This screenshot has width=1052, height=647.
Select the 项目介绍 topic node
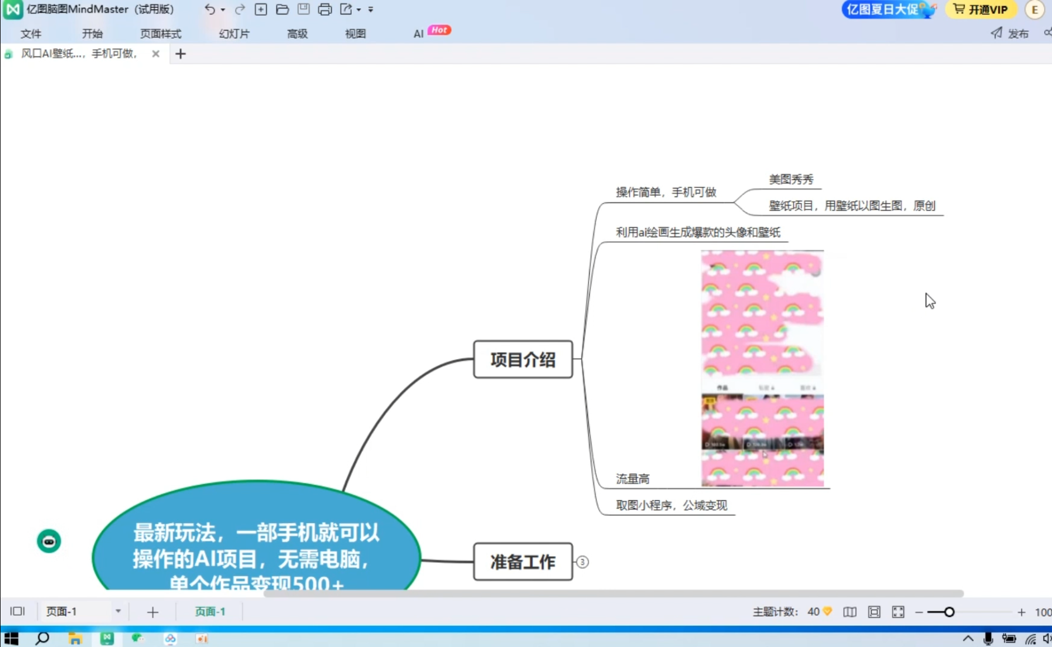point(523,359)
